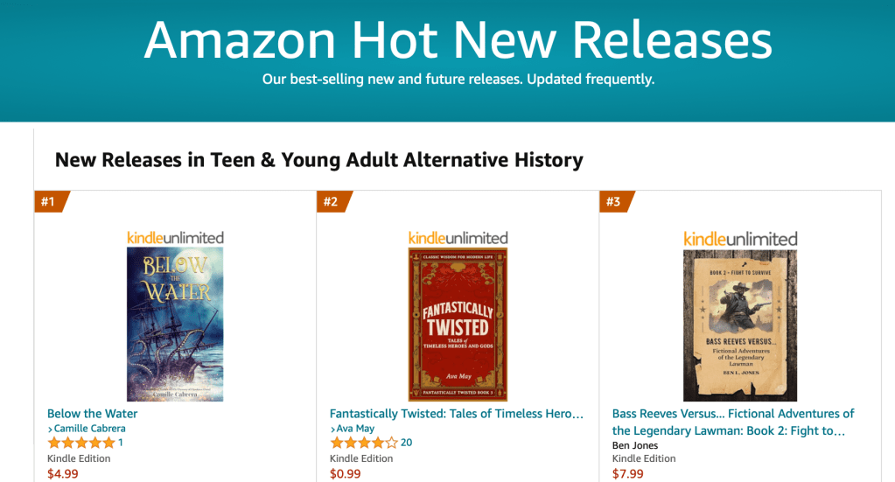Open the Below the Water title link
This screenshot has width=895, height=482.
[x=92, y=414]
